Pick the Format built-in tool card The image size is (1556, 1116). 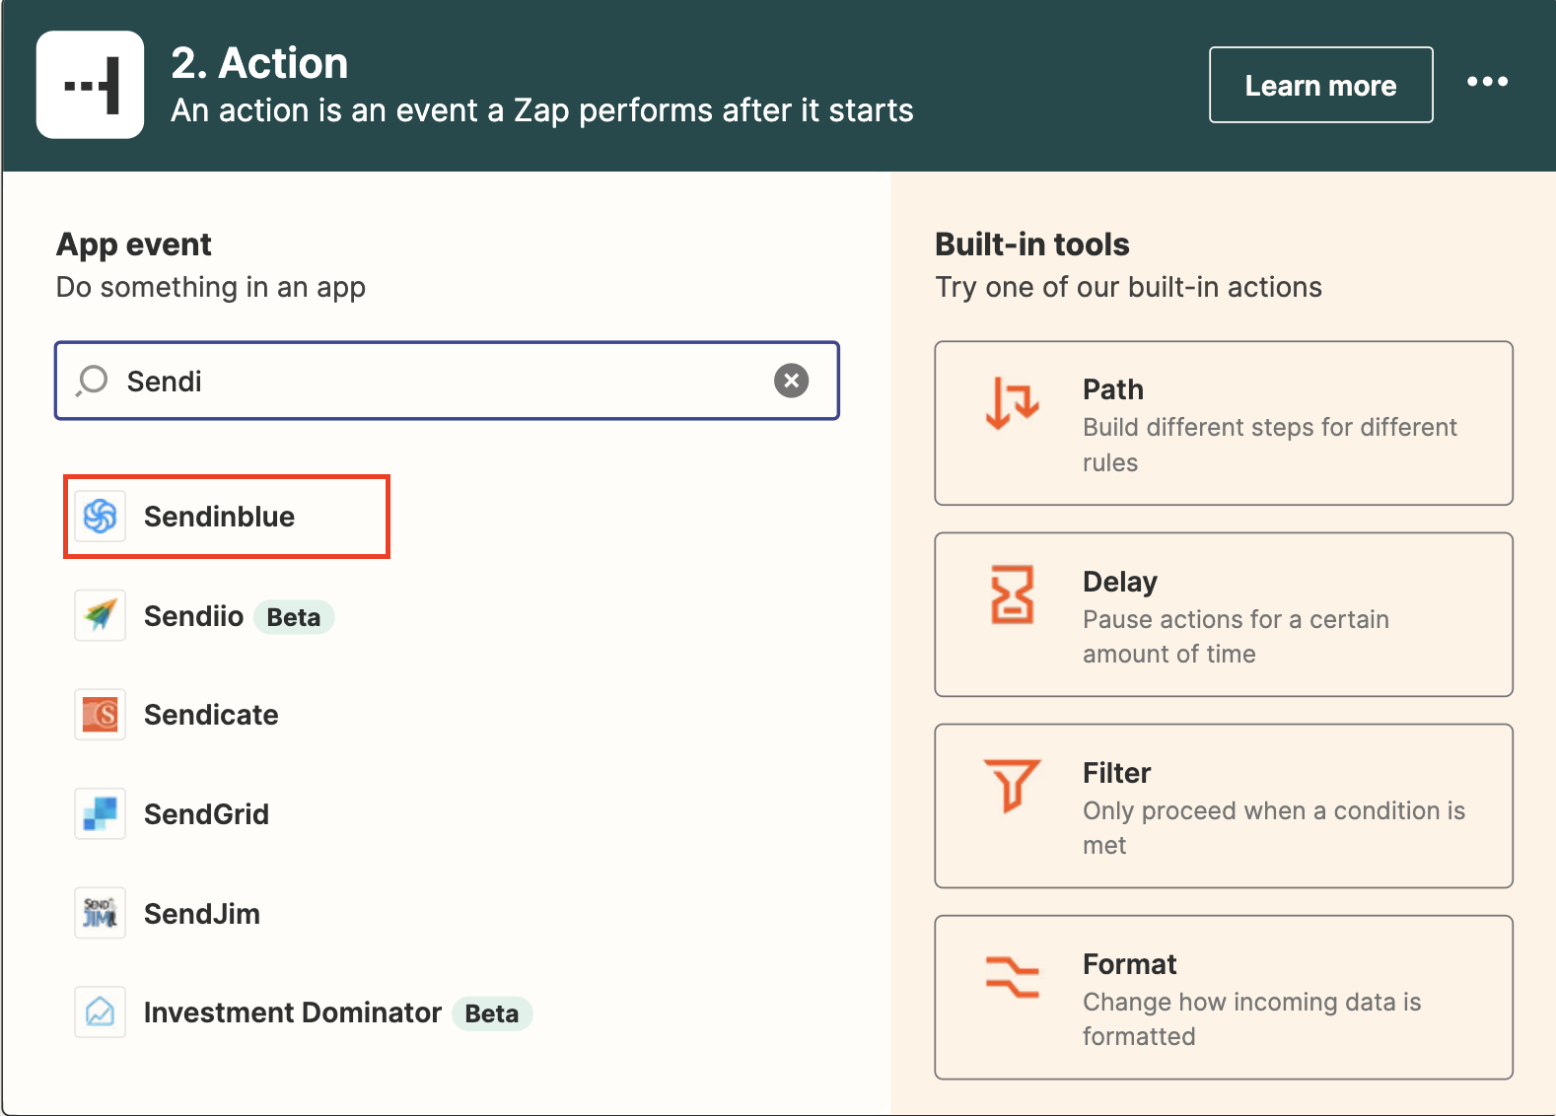tap(1223, 998)
